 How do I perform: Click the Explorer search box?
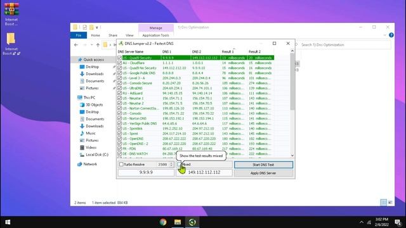coord(344,45)
